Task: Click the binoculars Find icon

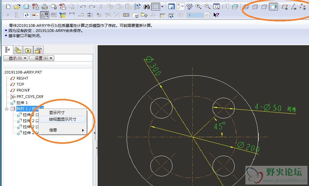Action: pyautogui.click(x=147, y=7)
